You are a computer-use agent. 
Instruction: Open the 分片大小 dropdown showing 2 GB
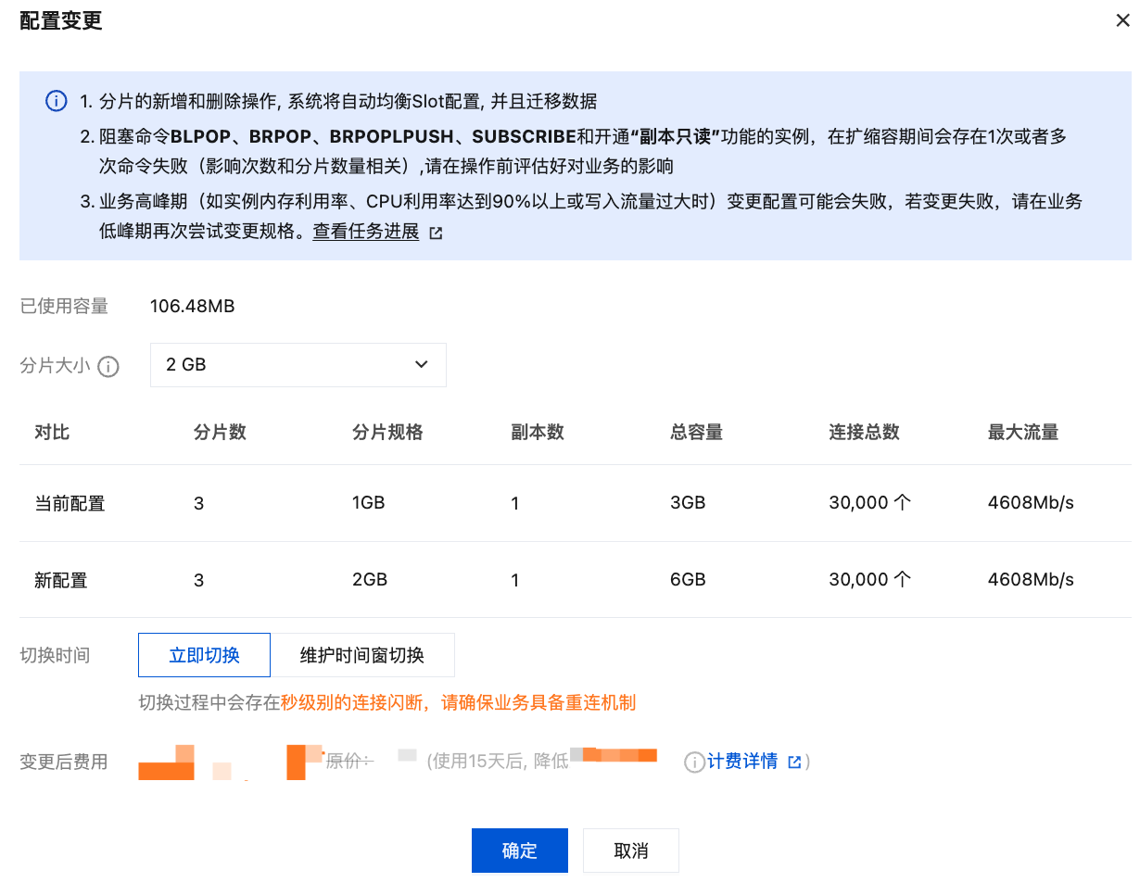[x=298, y=365]
